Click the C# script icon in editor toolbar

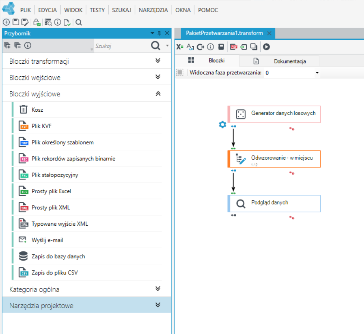coord(200,47)
